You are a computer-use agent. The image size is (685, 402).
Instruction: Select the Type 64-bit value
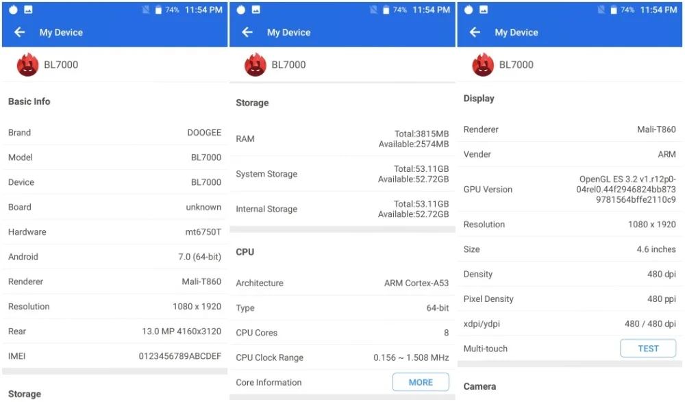click(x=438, y=308)
